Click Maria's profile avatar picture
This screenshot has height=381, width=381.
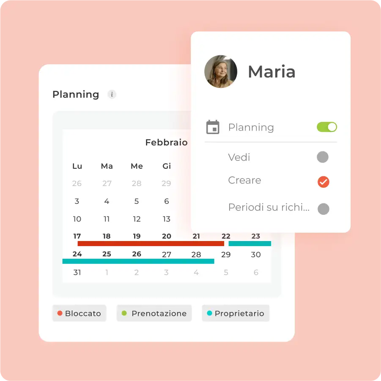click(221, 71)
